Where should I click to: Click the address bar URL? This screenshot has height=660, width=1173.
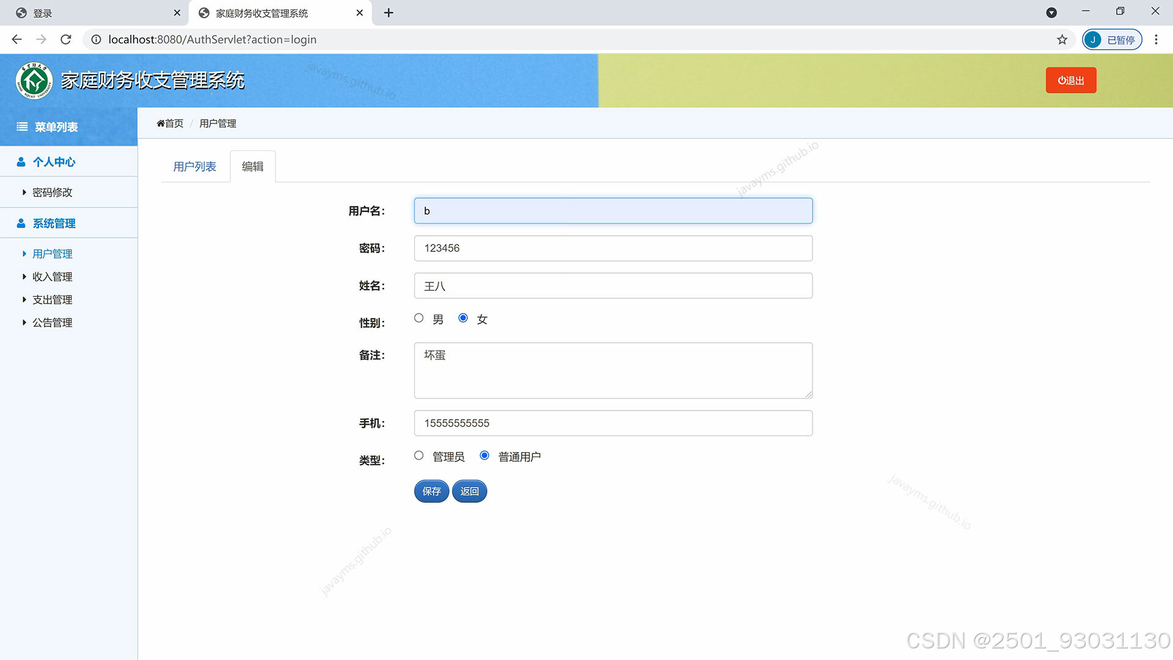[x=212, y=40]
